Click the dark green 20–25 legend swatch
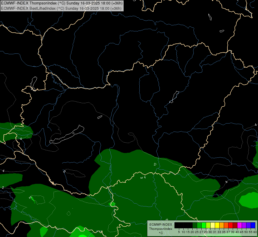The image size is (258, 237). pos(195,225)
